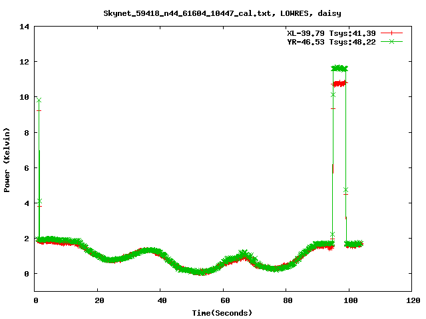Click the y-axis tick label 8
This screenshot has width=426, height=319.
point(27,133)
